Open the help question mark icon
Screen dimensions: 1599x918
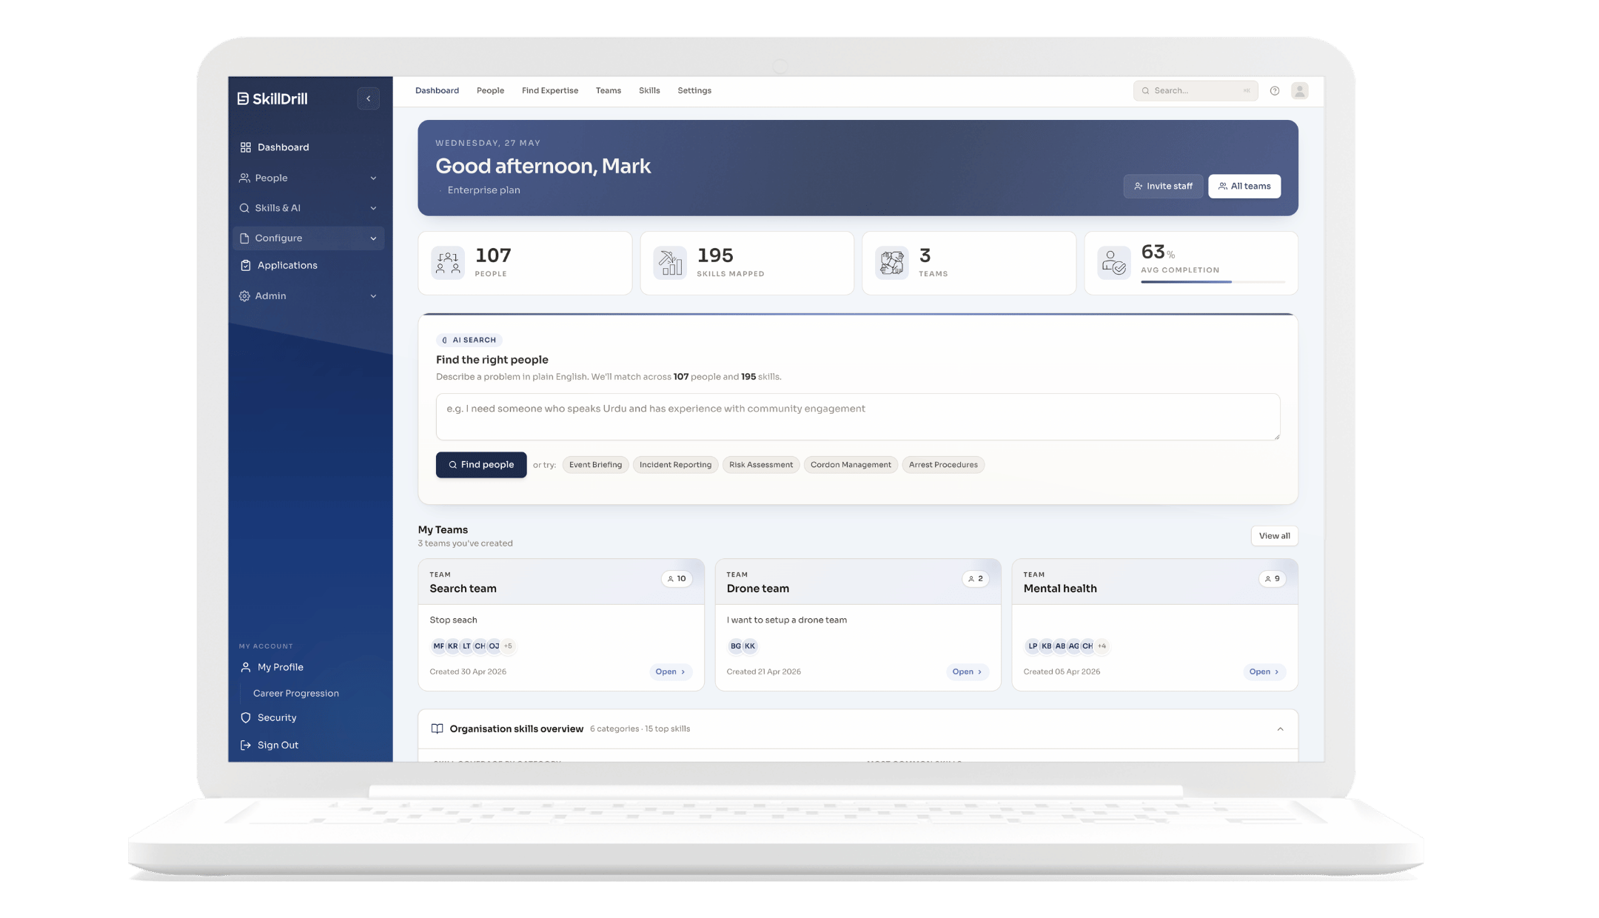point(1275,90)
